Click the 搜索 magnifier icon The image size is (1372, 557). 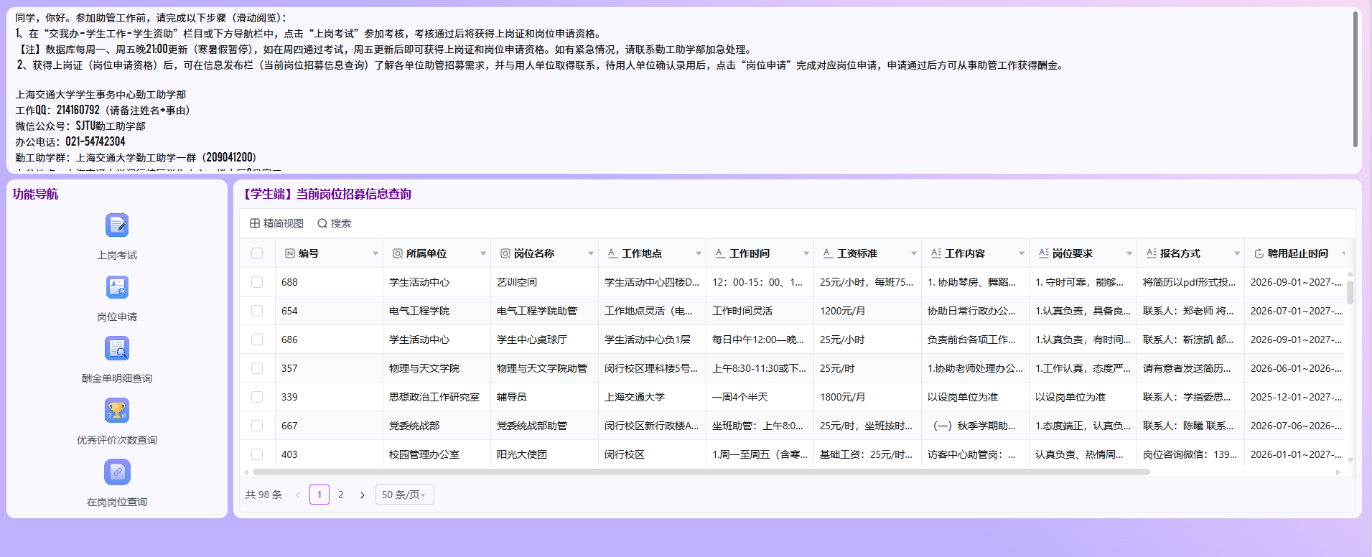click(322, 223)
